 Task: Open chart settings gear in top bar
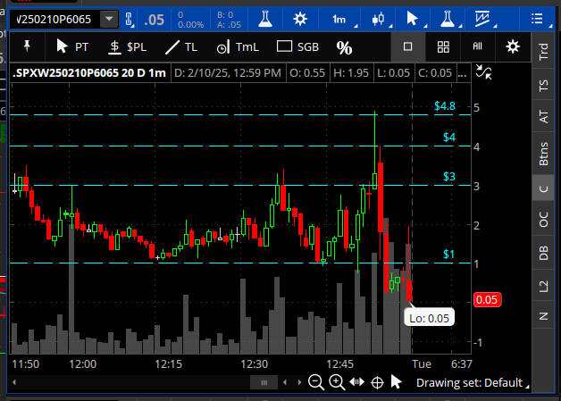[x=301, y=19]
